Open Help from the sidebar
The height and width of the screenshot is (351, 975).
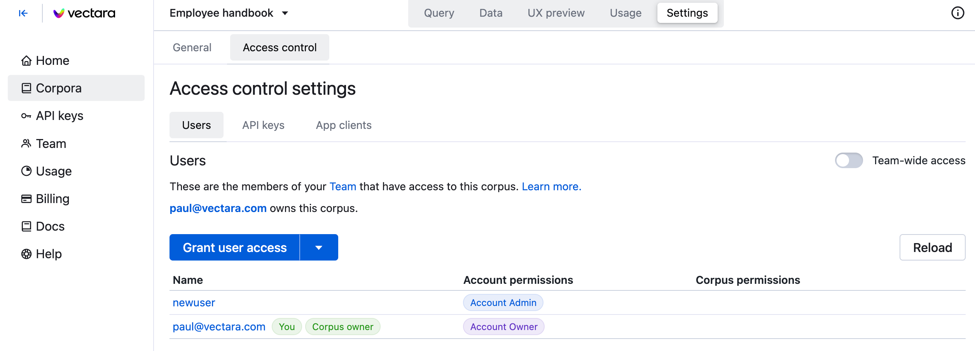click(x=49, y=254)
